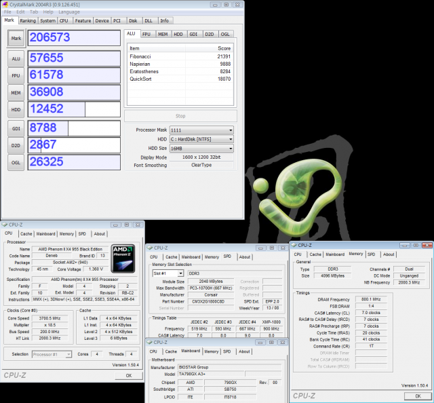Close the CPU-Z memory window
The height and width of the screenshot is (403, 434).
[x=427, y=246]
